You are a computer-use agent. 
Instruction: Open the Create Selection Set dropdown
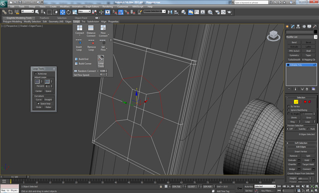click(155, 11)
